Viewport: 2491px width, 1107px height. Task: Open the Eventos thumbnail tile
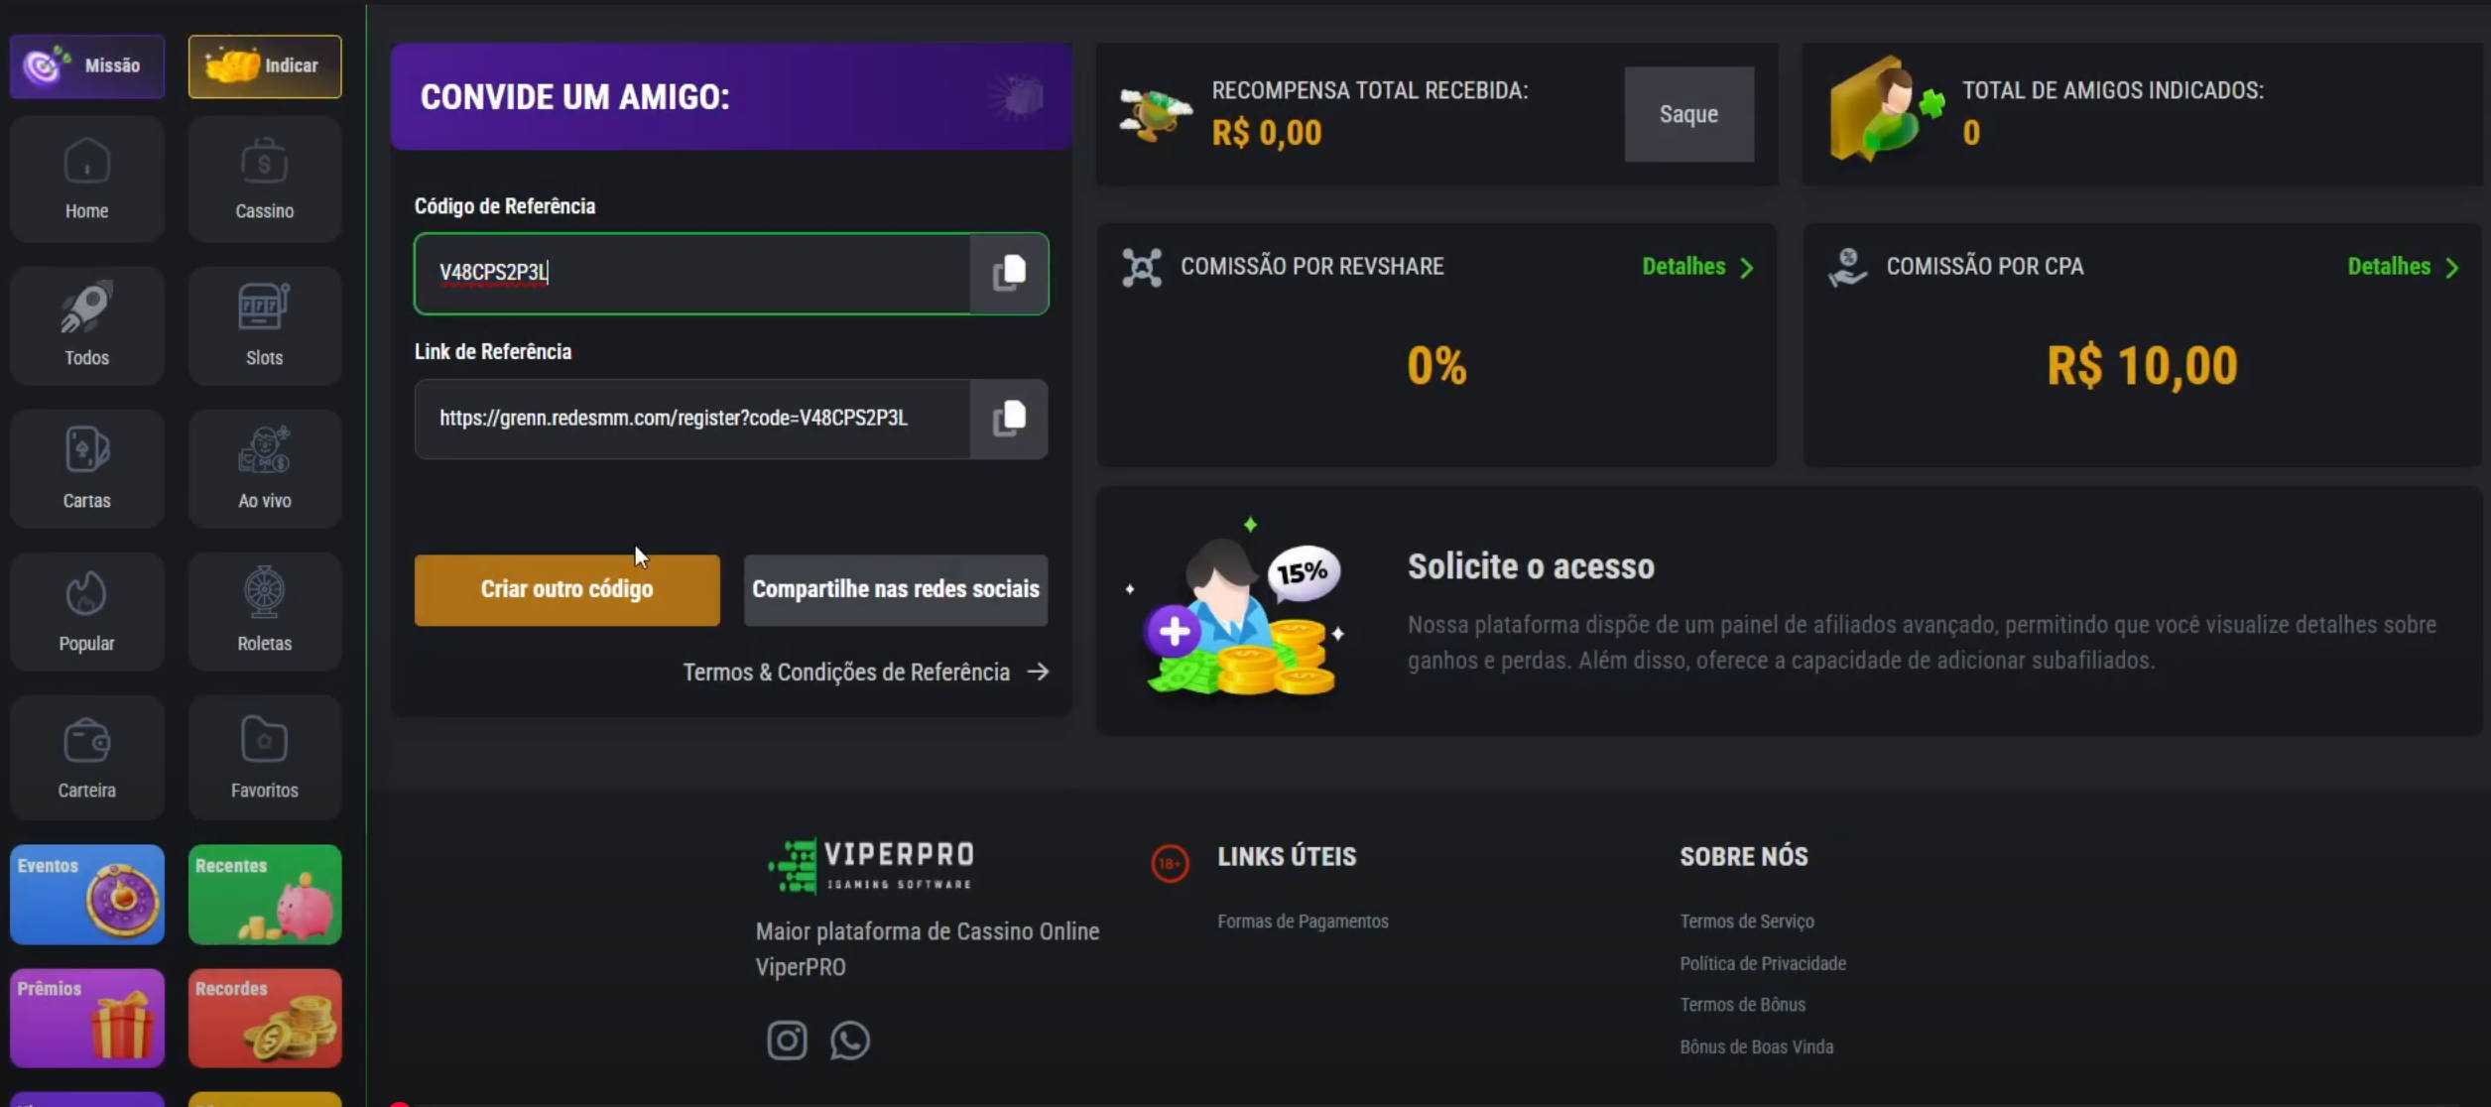tap(87, 894)
